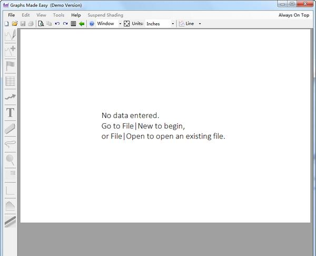This screenshot has width=316, height=256.
Task: Select the flag tool in the sidebar
Action: [11, 66]
